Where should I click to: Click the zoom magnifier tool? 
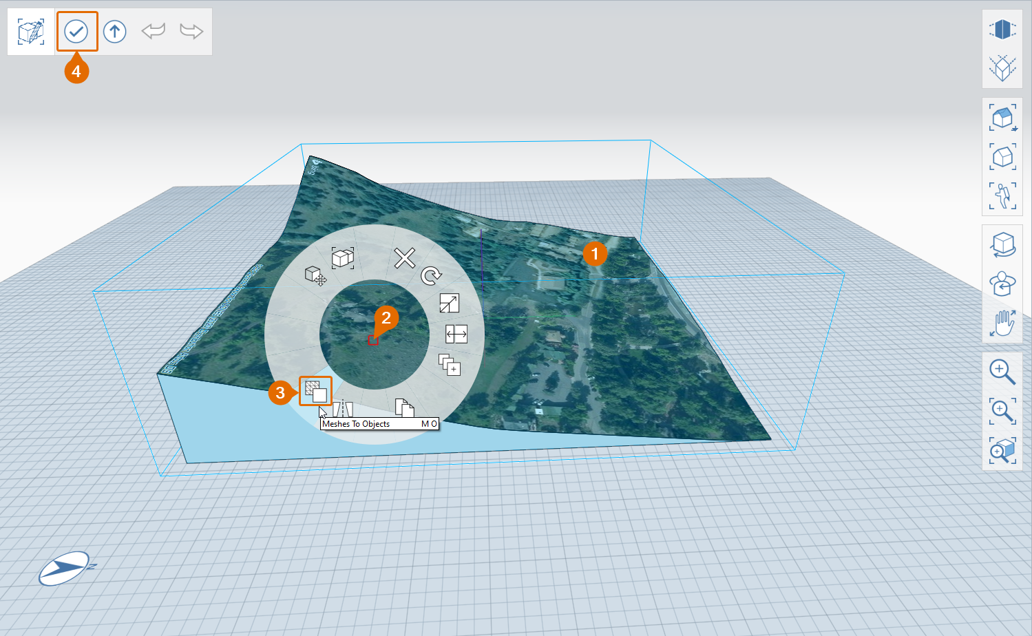coord(1002,372)
